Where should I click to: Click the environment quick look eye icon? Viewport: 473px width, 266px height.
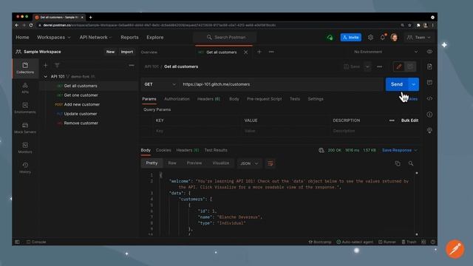click(x=429, y=52)
